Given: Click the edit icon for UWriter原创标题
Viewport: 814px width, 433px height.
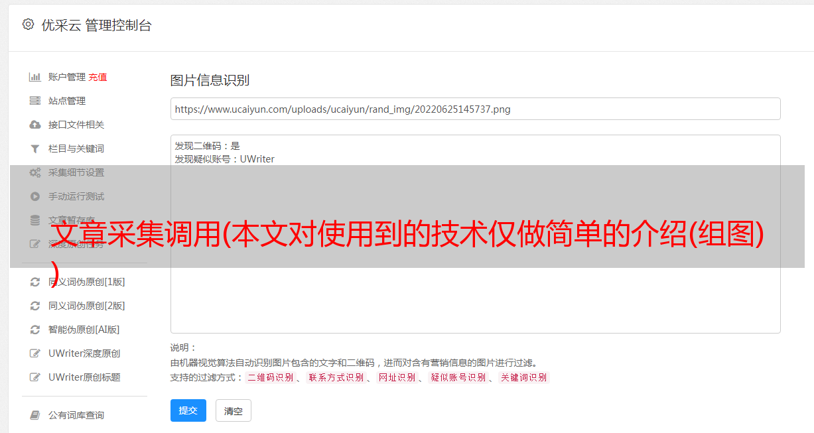Looking at the screenshot, I should (35, 377).
